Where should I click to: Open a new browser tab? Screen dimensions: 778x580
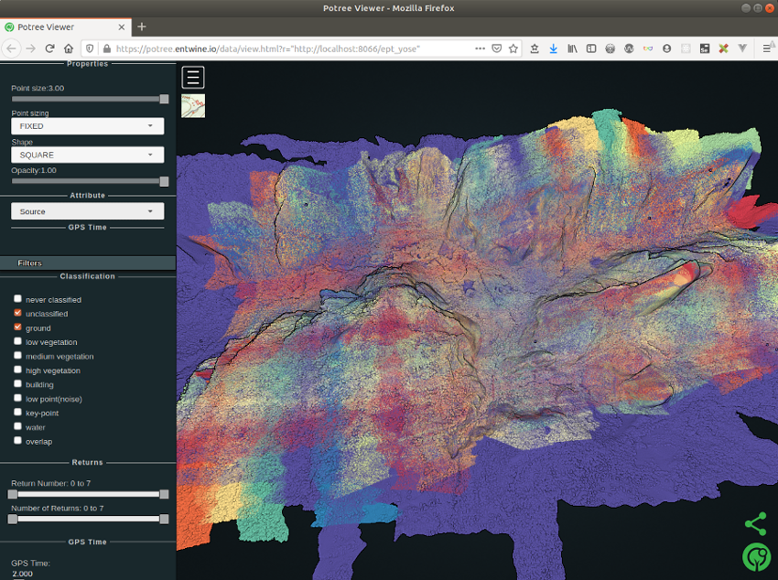[x=142, y=27]
